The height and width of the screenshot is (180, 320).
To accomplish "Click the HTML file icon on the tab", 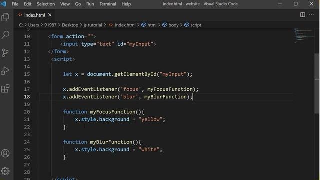I will tap(20, 15).
